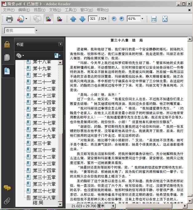Viewport: 193px width, 210px height.
Task: Click the grayed-out globe comment icon
Action: (x=37, y=19)
